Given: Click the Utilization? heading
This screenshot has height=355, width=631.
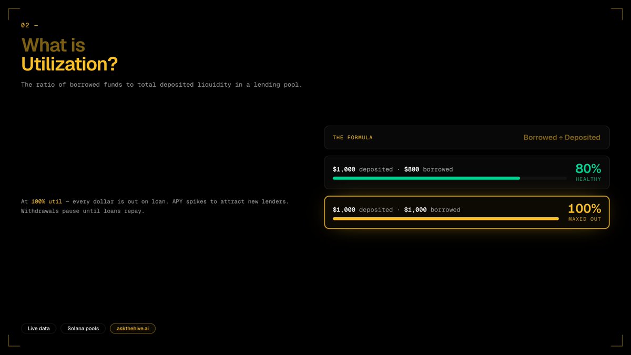Looking at the screenshot, I should click(69, 64).
